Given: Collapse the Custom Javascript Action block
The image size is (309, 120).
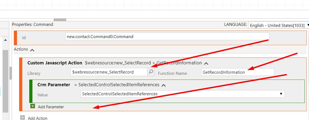Looking at the screenshot, I should tap(206, 63).
